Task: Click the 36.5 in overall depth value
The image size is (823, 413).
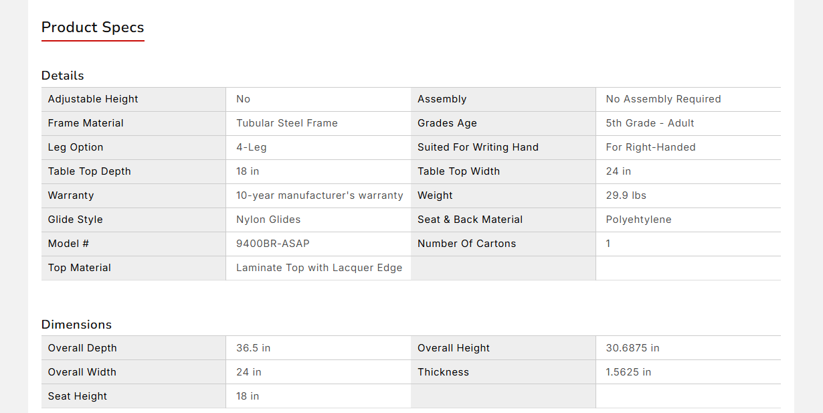Action: click(253, 348)
